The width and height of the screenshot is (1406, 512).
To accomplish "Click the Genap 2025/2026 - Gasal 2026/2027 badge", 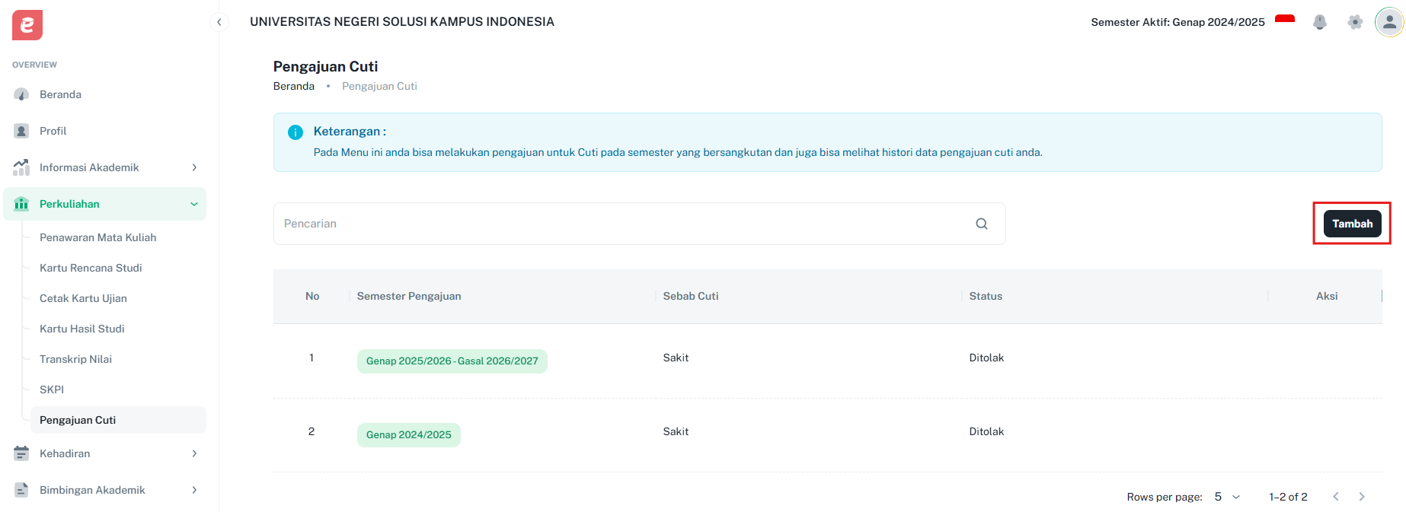I will [452, 361].
